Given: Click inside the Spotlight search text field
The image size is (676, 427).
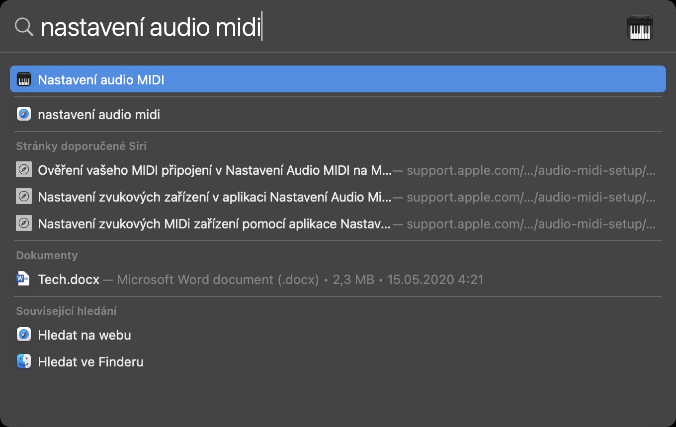Looking at the screenshot, I should pos(348,27).
